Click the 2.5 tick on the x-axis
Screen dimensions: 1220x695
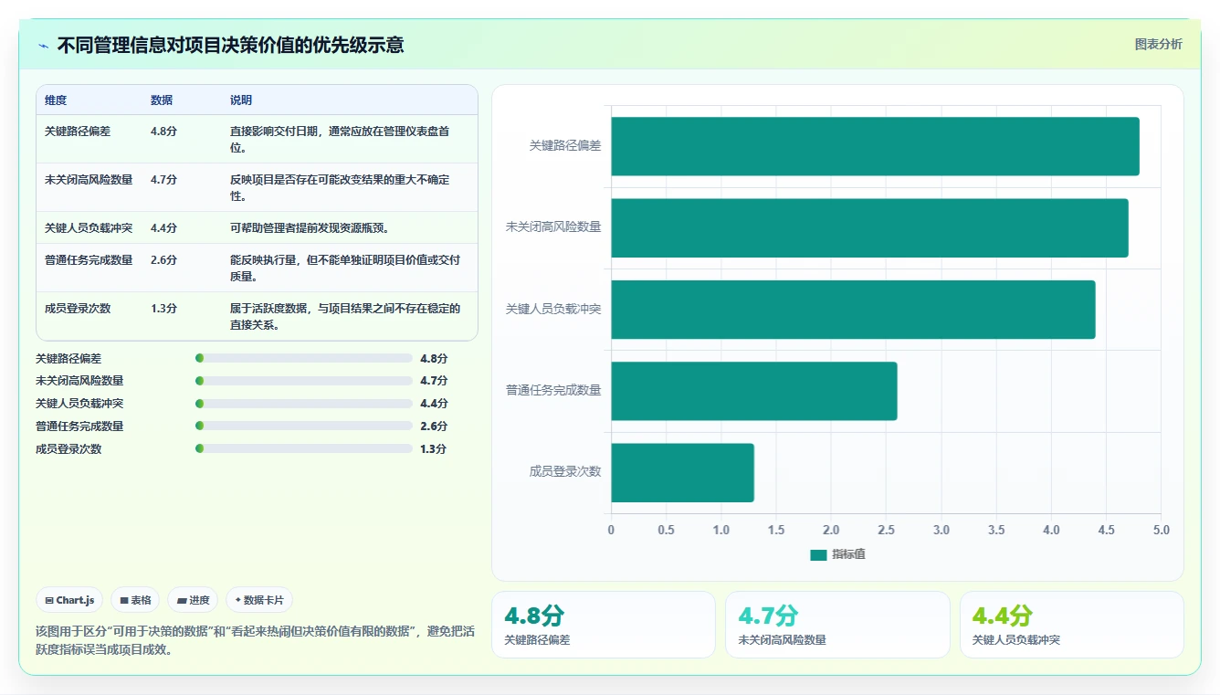coord(886,530)
